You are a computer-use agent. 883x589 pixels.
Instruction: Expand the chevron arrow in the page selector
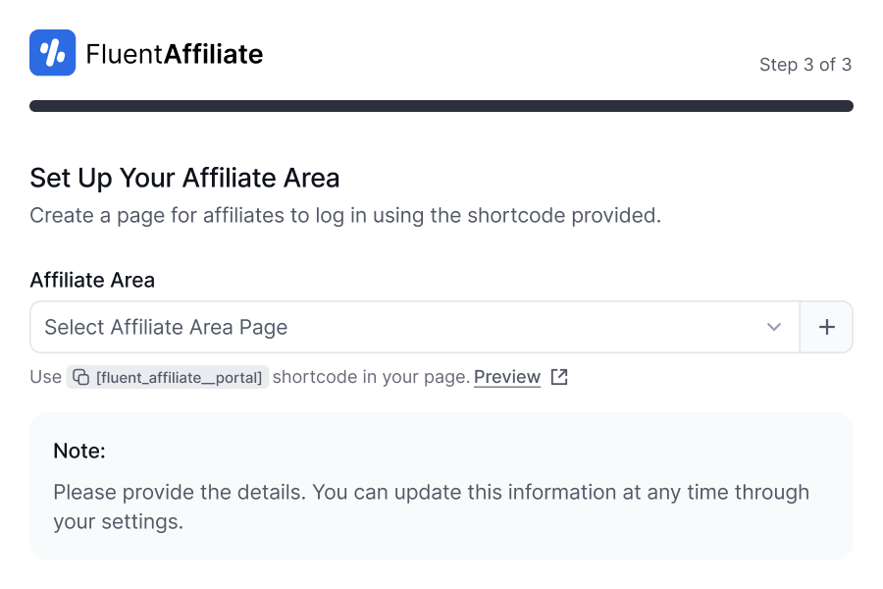point(774,327)
